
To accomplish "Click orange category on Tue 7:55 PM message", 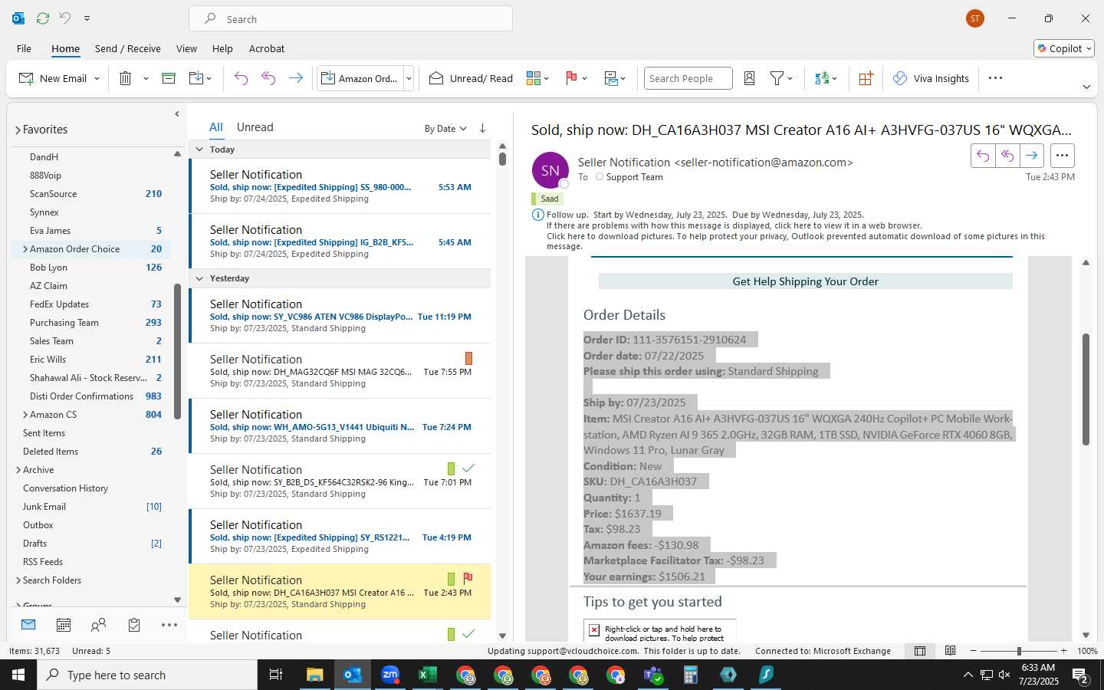I will 468,358.
